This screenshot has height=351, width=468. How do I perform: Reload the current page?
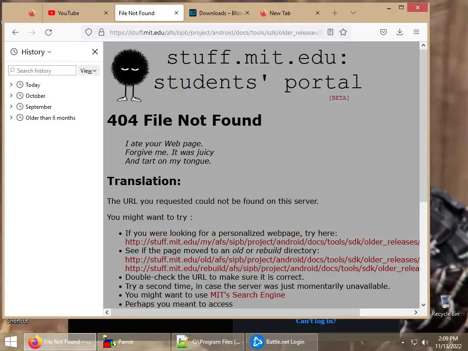(x=48, y=32)
